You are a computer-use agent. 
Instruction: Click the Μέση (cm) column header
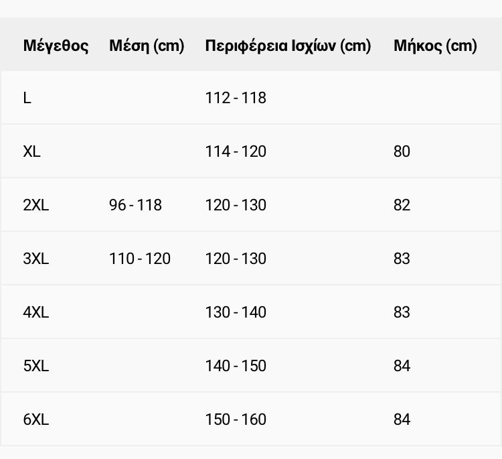pos(147,46)
